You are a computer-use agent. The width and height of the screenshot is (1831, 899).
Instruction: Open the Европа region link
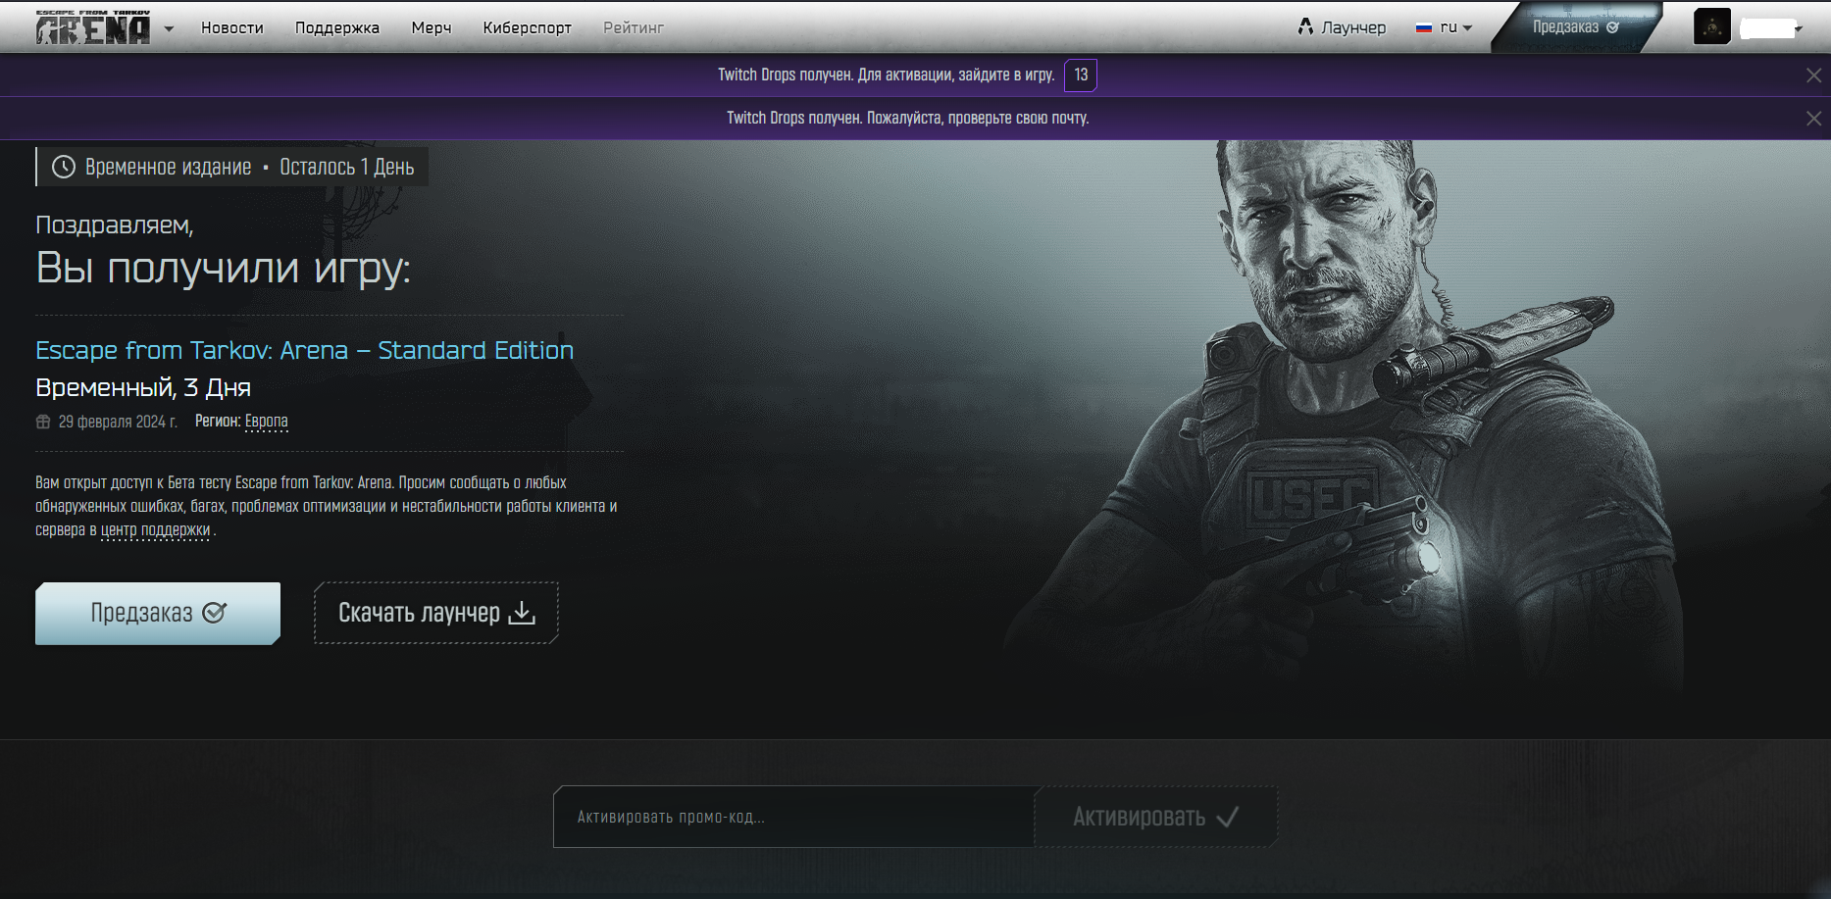pos(267,422)
